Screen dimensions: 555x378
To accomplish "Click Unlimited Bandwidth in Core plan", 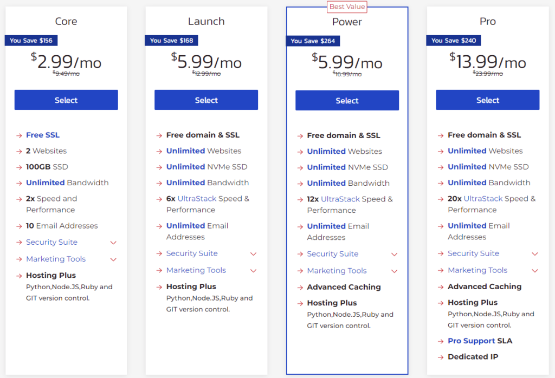I will (67, 183).
